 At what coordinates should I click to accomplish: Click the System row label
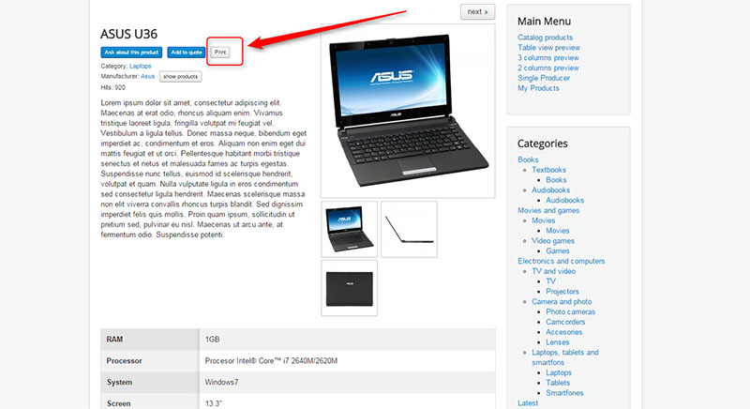click(119, 382)
